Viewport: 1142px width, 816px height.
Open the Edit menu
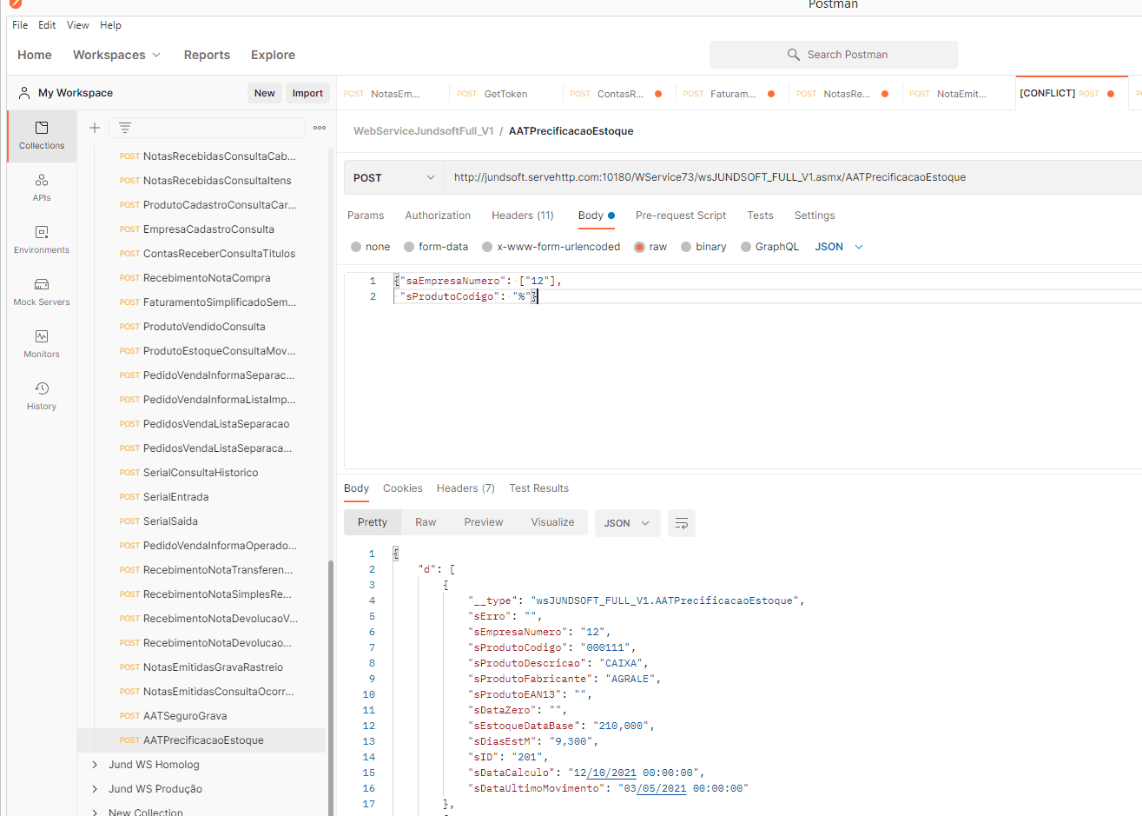47,25
